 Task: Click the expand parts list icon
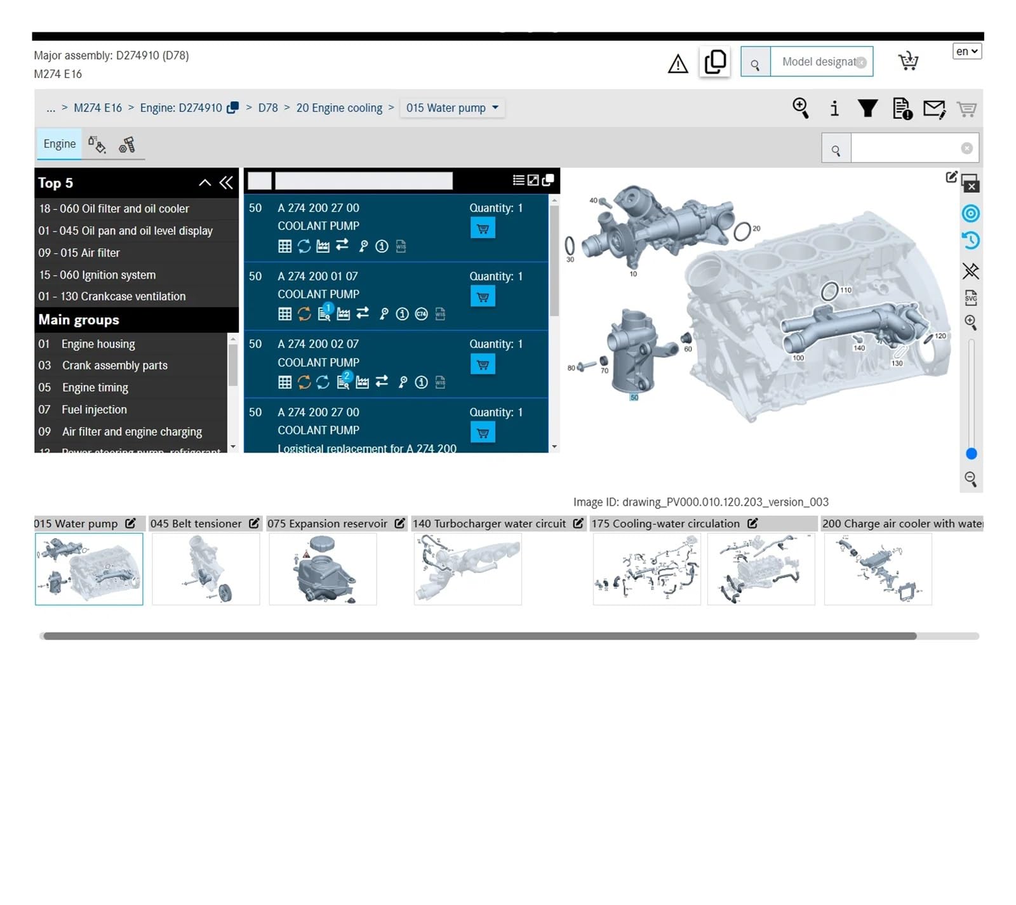533,180
